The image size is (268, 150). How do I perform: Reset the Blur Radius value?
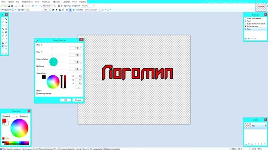click(x=81, y=69)
